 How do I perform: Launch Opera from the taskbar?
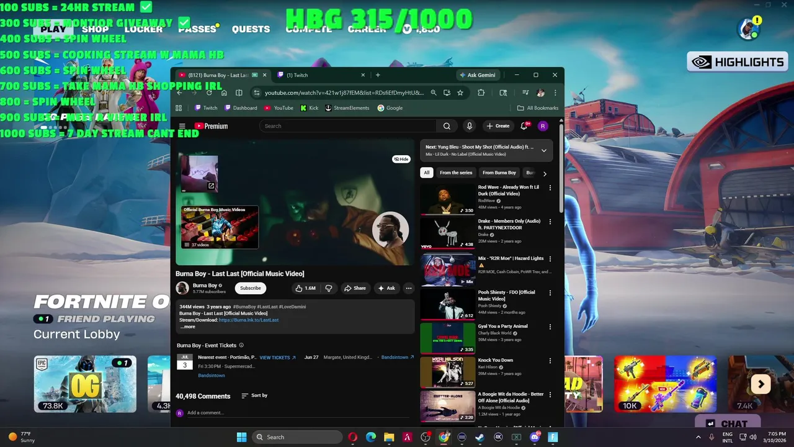click(x=352, y=437)
